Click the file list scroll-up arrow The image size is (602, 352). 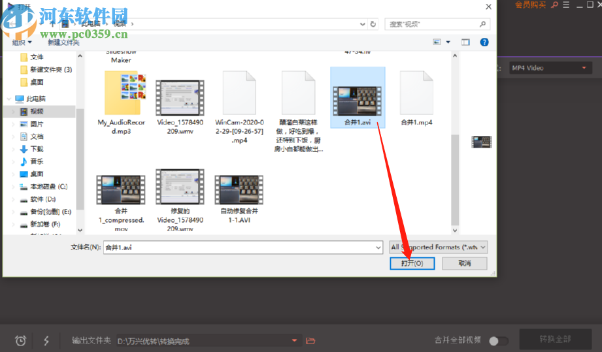click(455, 56)
